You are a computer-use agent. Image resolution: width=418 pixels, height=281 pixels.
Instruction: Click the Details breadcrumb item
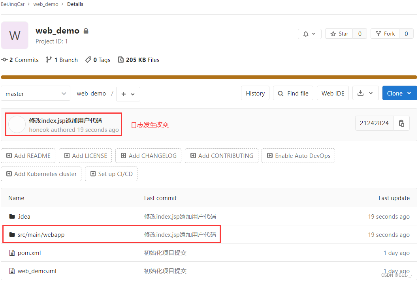[75, 4]
